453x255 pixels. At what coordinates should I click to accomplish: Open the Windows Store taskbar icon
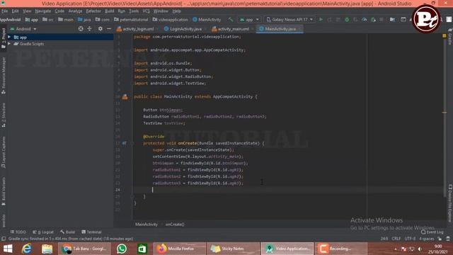pos(142,249)
